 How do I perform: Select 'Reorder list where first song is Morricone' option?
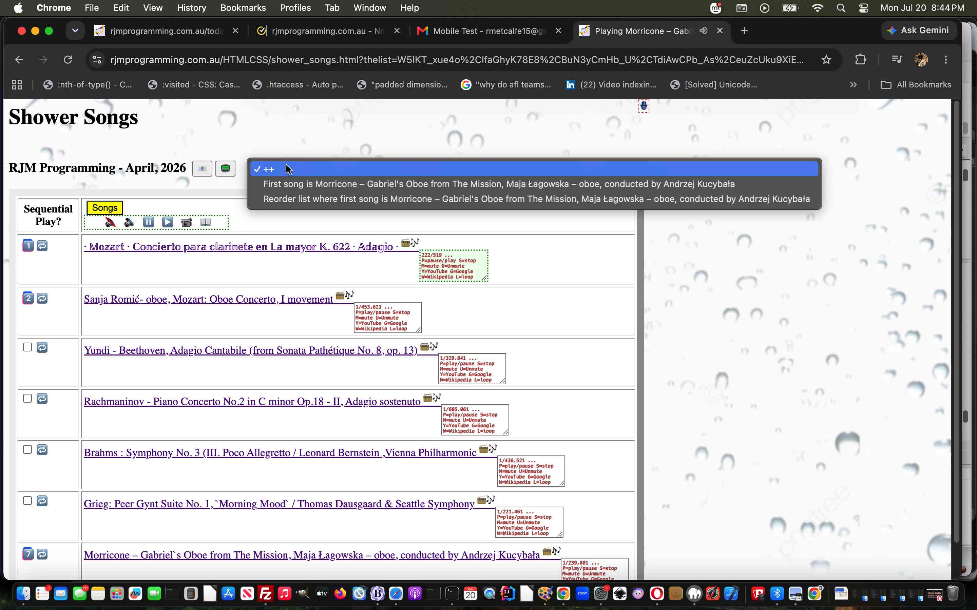pos(534,199)
